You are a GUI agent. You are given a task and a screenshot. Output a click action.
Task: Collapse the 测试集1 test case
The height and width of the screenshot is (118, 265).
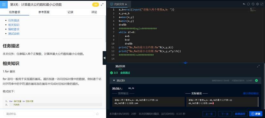tap(114, 80)
